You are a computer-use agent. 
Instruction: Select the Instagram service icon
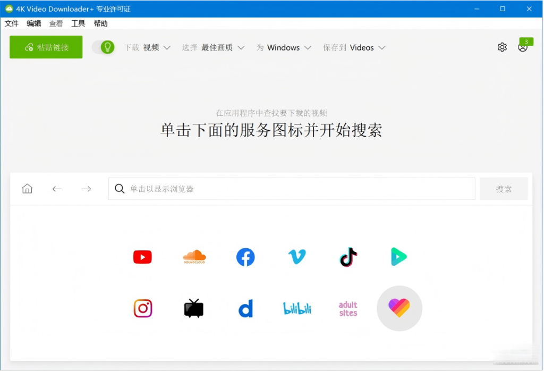click(x=142, y=308)
